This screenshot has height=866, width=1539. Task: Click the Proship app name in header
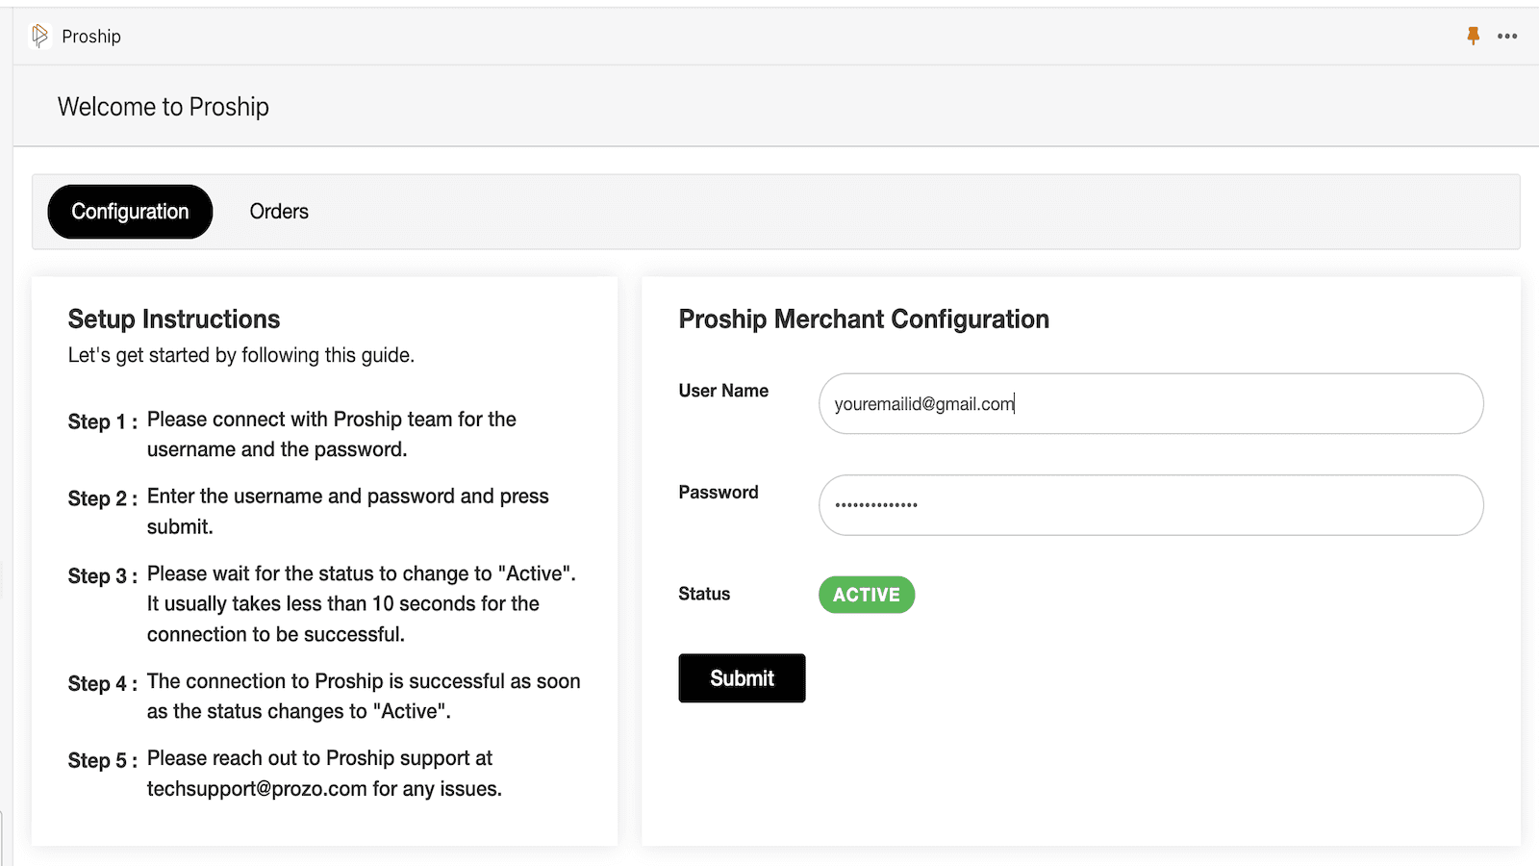tap(91, 37)
